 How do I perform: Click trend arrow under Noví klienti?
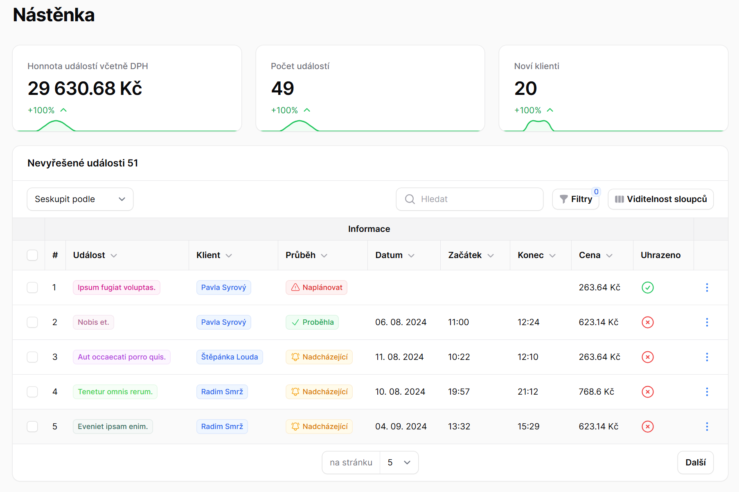tap(550, 110)
